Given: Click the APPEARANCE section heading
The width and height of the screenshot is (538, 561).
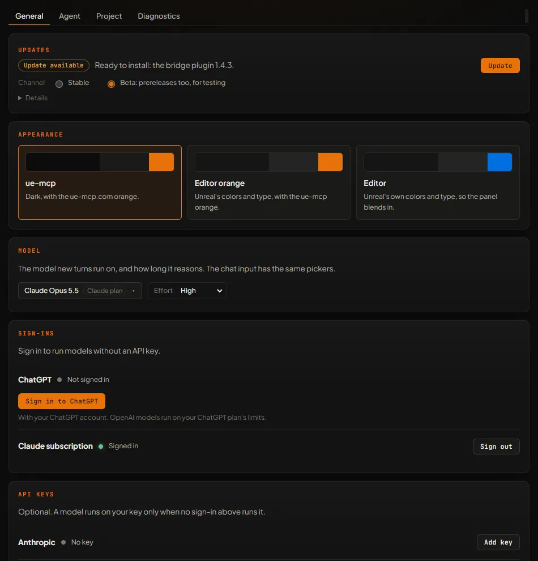Looking at the screenshot, I should coord(40,134).
